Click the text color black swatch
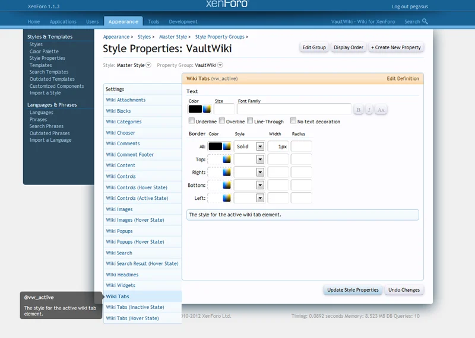Screen dimensions: 475x338 pyautogui.click(x=195, y=109)
